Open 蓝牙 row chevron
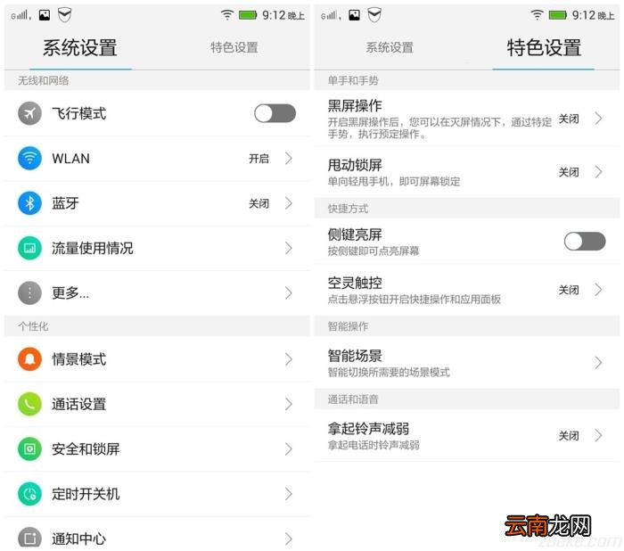The height and width of the screenshot is (551, 624). point(289,203)
